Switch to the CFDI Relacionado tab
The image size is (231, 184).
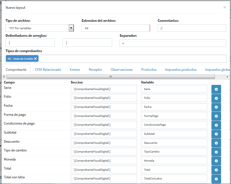(48, 70)
